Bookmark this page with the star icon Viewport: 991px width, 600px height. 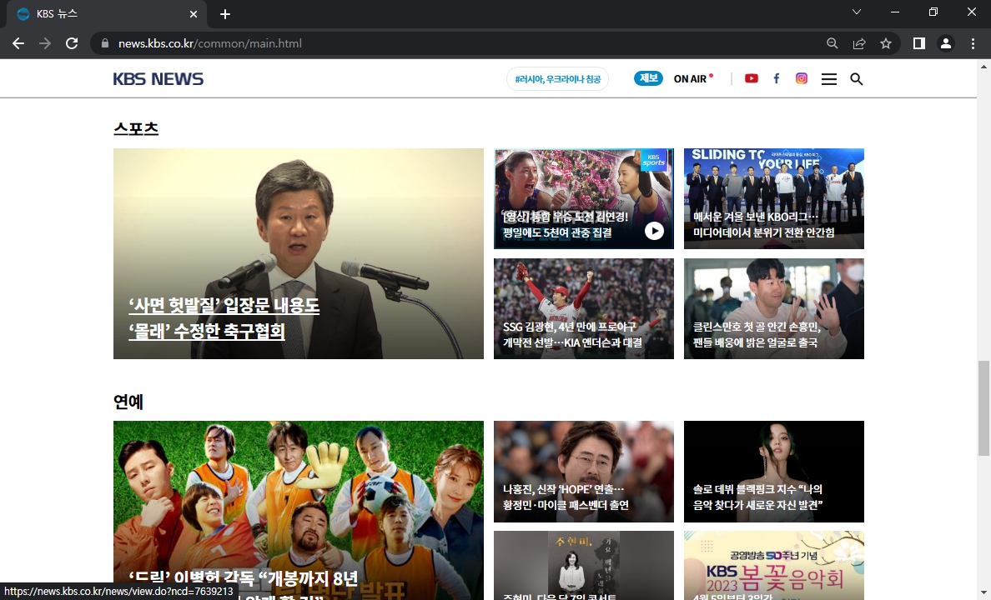[885, 43]
